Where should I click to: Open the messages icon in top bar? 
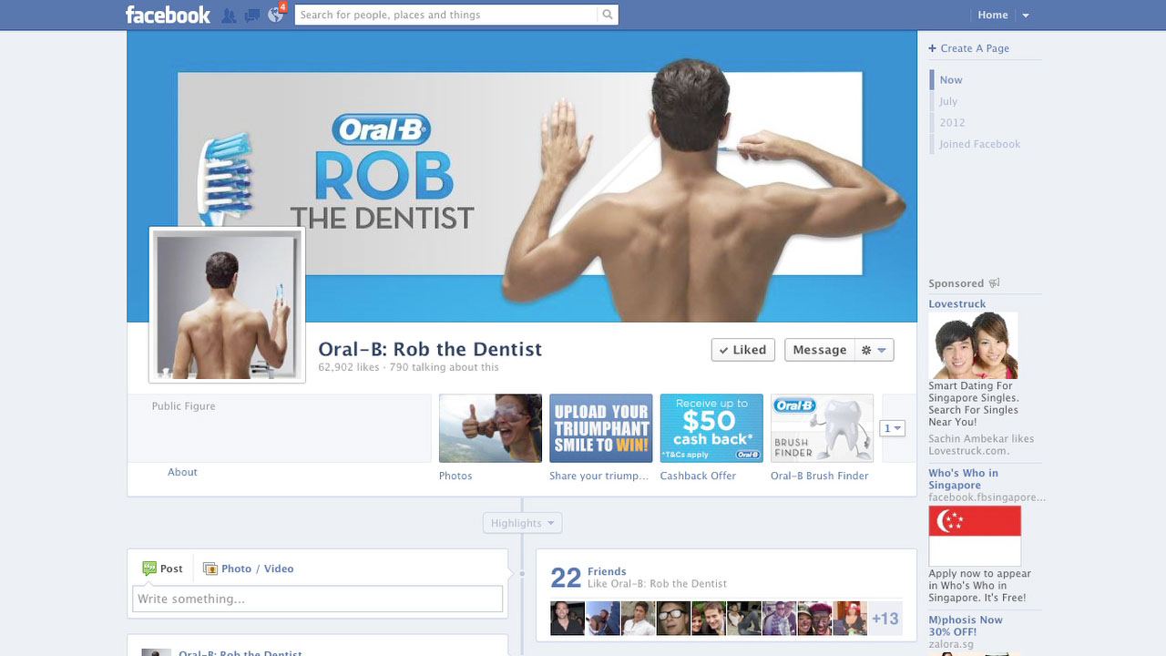point(252,15)
